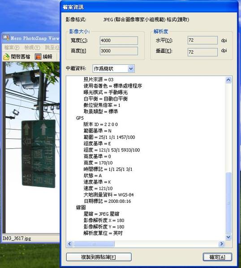
Task: Select the 高度基準 = 0 row
Action: coord(97,156)
